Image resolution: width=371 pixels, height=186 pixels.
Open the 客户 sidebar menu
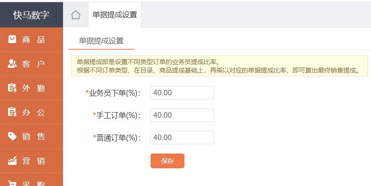click(x=31, y=64)
